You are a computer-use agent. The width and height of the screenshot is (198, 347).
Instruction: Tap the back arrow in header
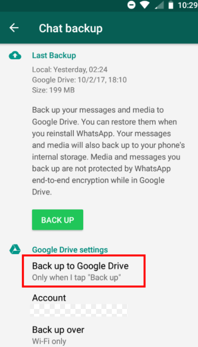point(14,28)
